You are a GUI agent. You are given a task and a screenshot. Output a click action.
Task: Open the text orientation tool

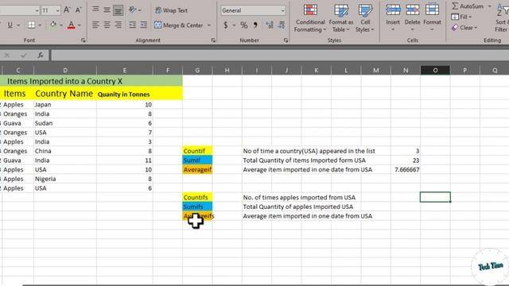pyautogui.click(x=133, y=10)
